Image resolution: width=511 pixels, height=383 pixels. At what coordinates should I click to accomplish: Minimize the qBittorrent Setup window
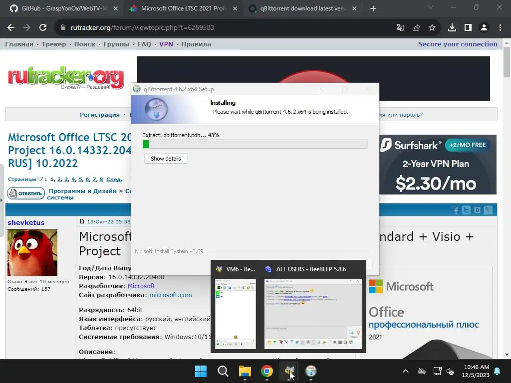click(x=322, y=89)
